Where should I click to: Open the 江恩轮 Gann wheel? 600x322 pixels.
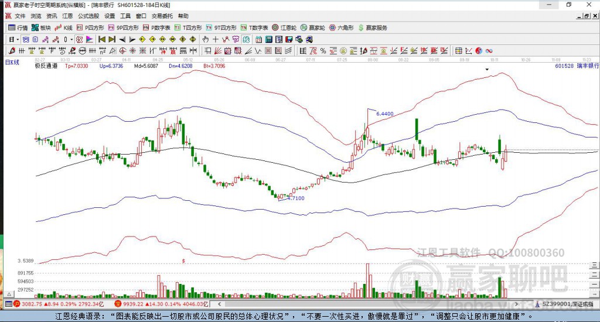tap(284, 28)
